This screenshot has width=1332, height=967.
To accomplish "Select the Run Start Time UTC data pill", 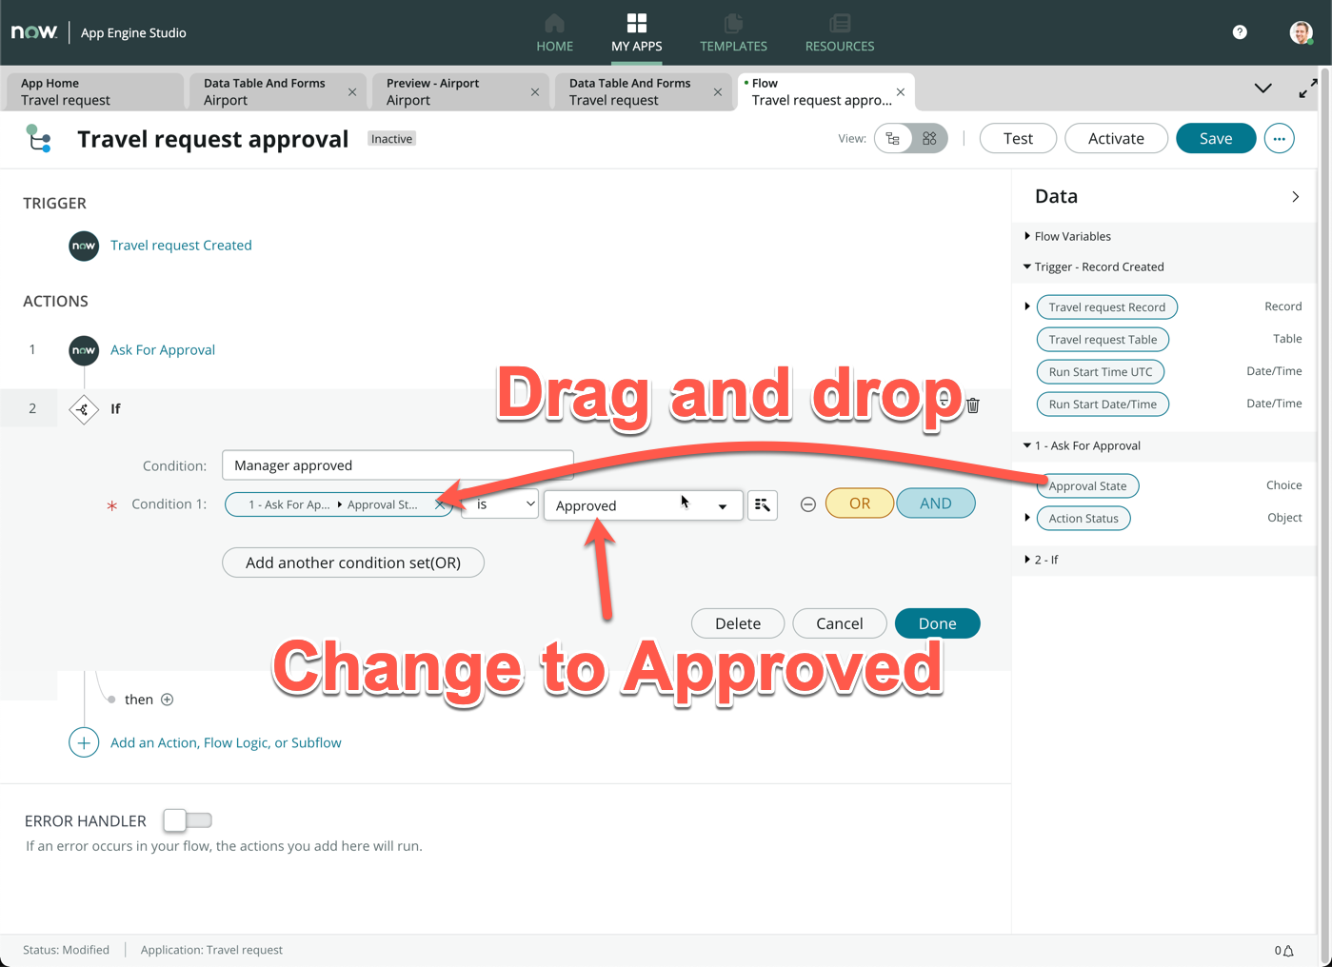I will (1101, 371).
